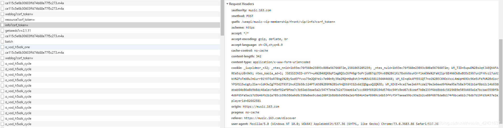Viewport: 503px width, 128px height.
Task: Click the :scheme value https
Action: tap(250, 27)
